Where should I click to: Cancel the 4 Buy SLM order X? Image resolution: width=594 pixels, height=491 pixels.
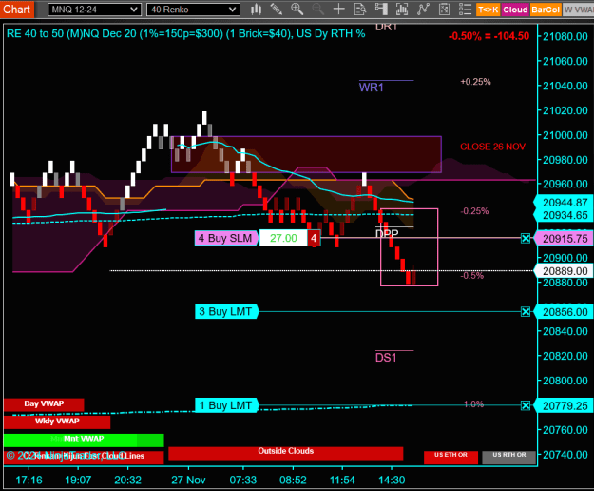click(x=526, y=239)
